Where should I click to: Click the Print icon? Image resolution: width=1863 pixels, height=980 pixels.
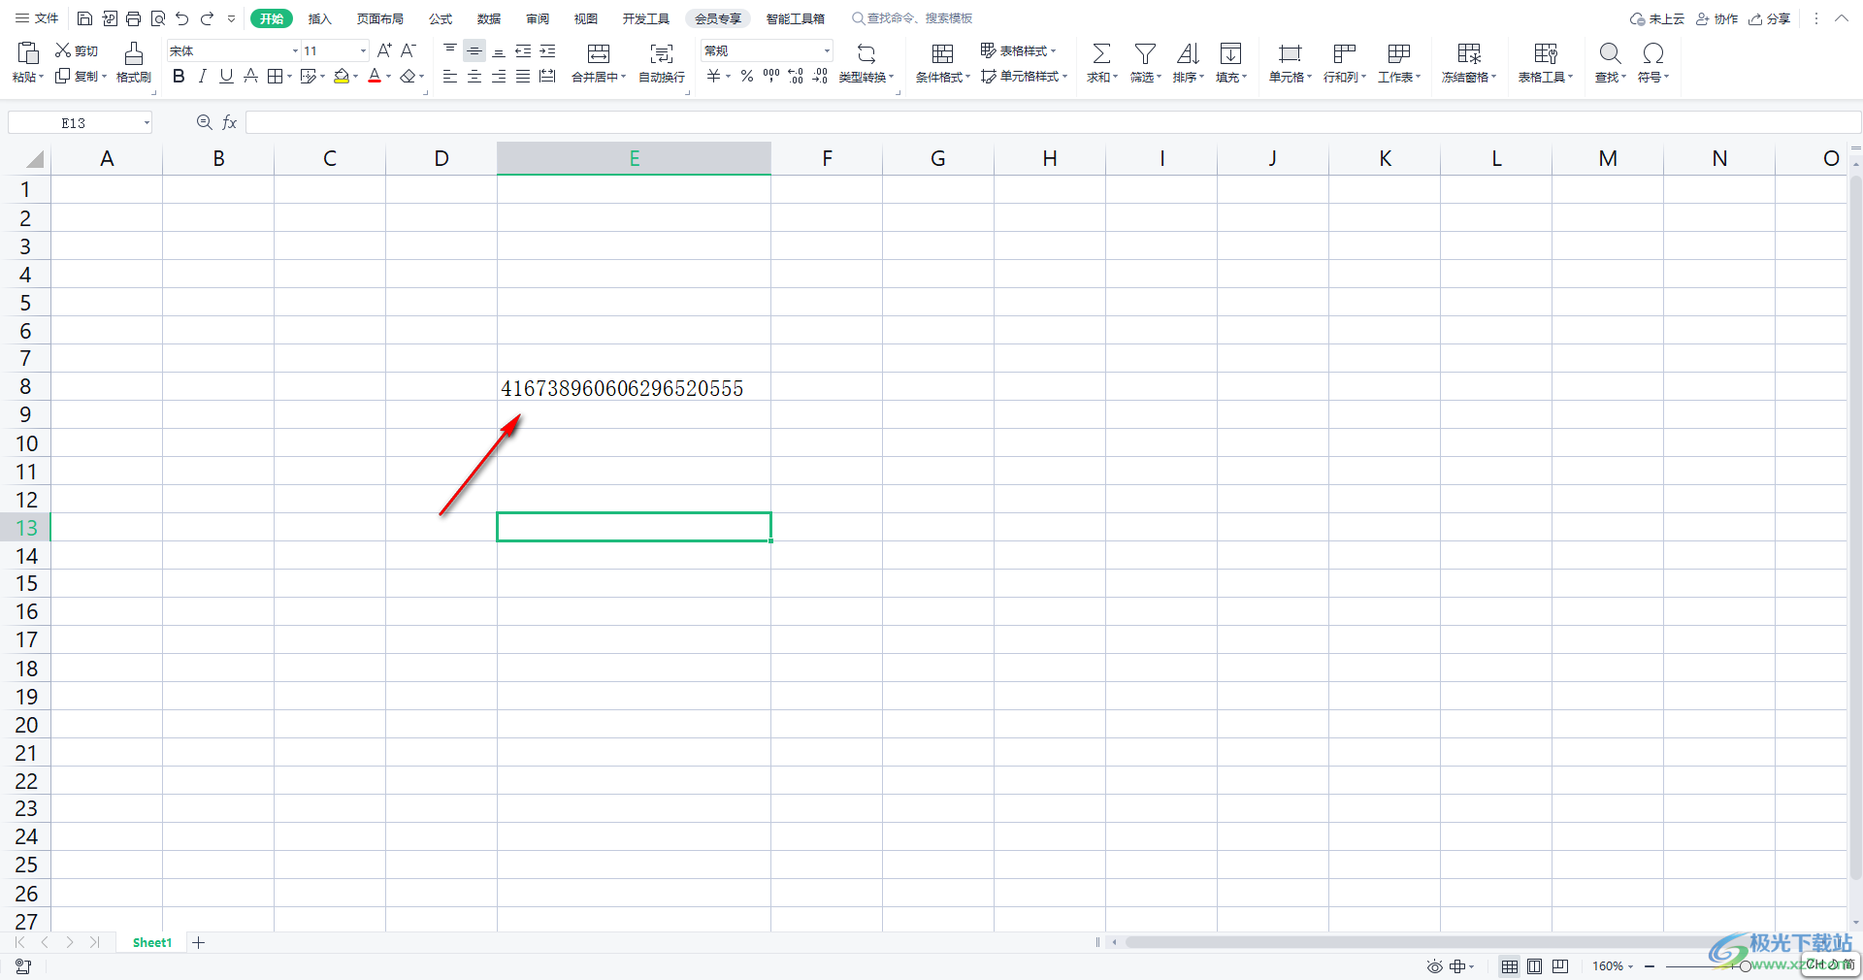point(133,18)
